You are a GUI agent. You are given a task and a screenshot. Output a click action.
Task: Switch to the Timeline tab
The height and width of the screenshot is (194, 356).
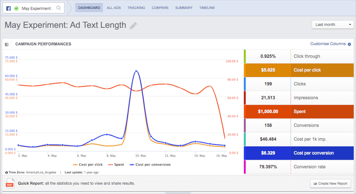[x=207, y=8]
